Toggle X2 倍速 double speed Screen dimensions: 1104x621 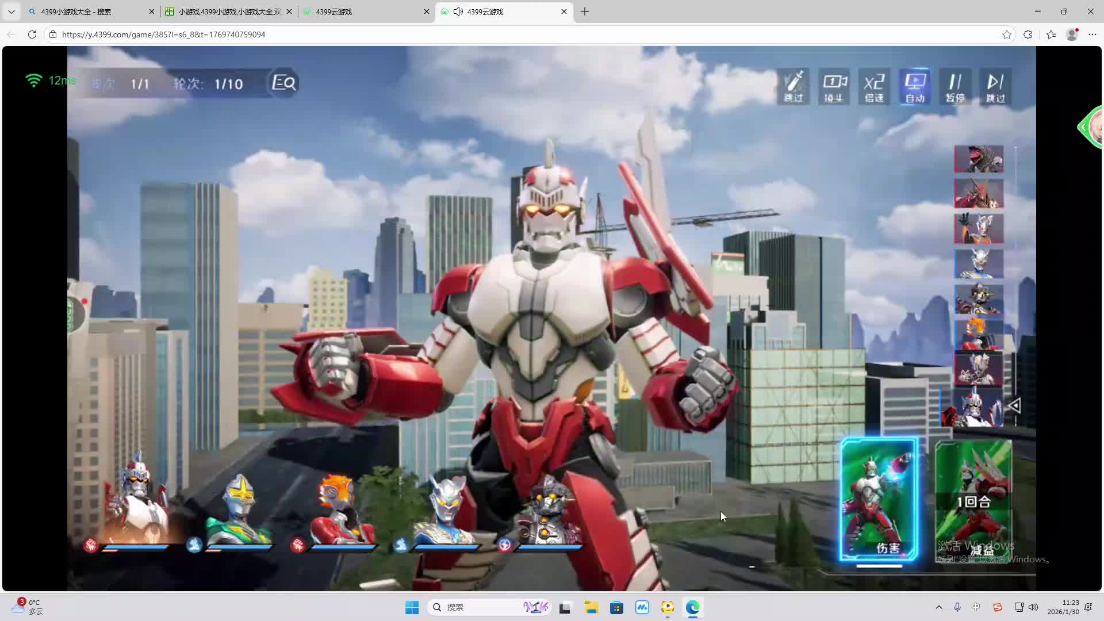874,86
